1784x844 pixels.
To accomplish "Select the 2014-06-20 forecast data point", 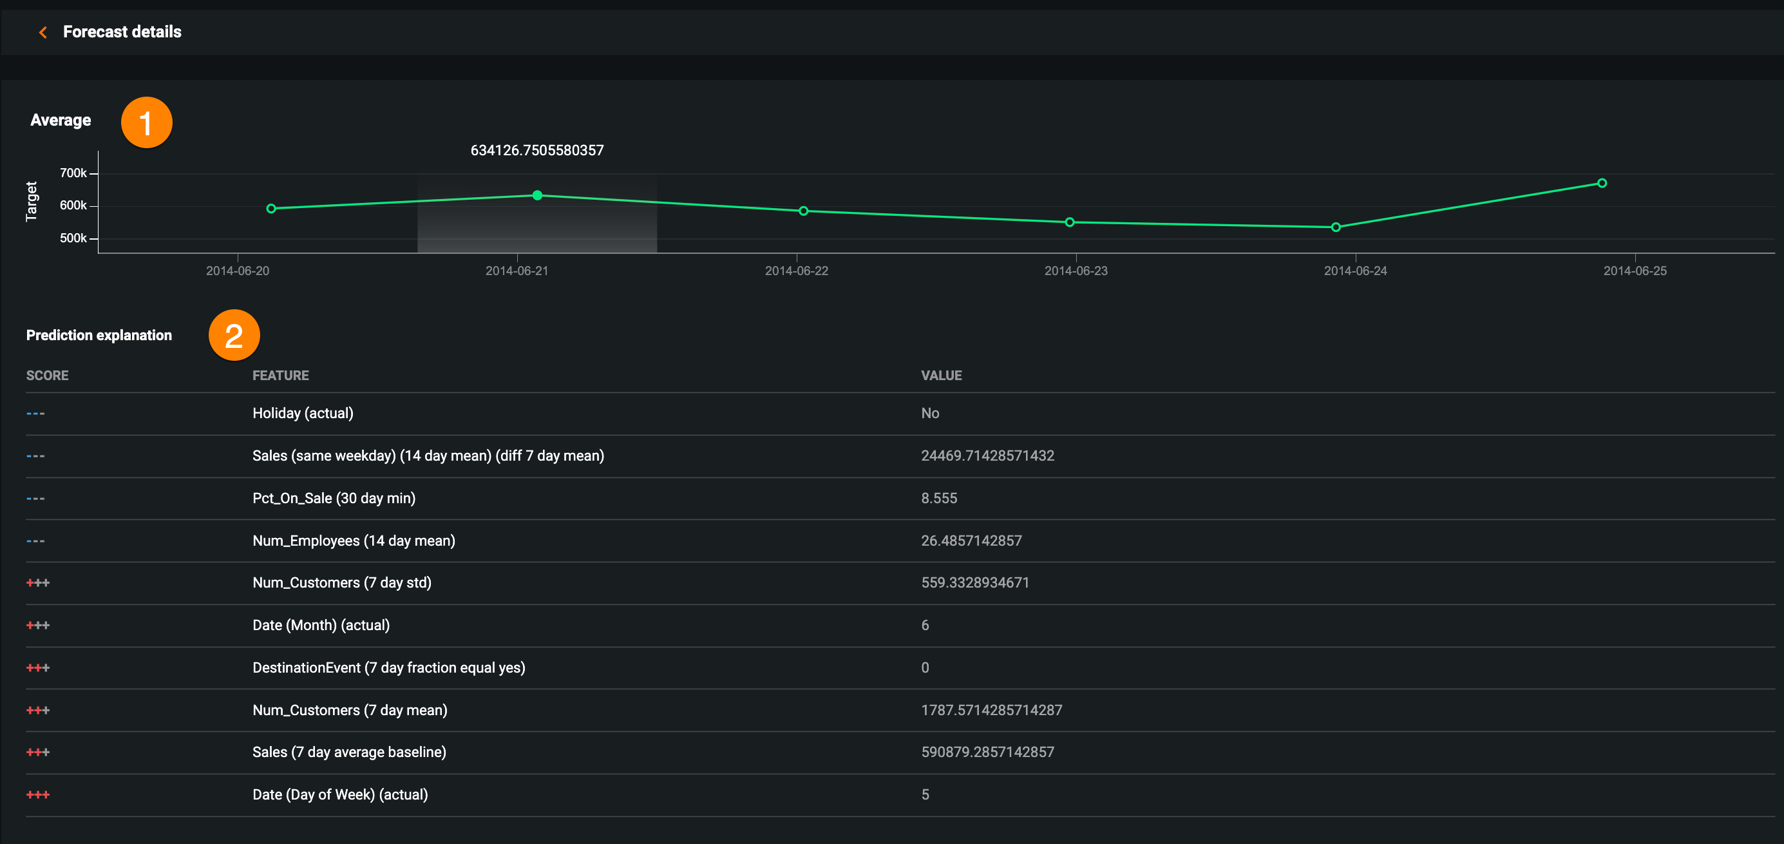I will [x=272, y=209].
